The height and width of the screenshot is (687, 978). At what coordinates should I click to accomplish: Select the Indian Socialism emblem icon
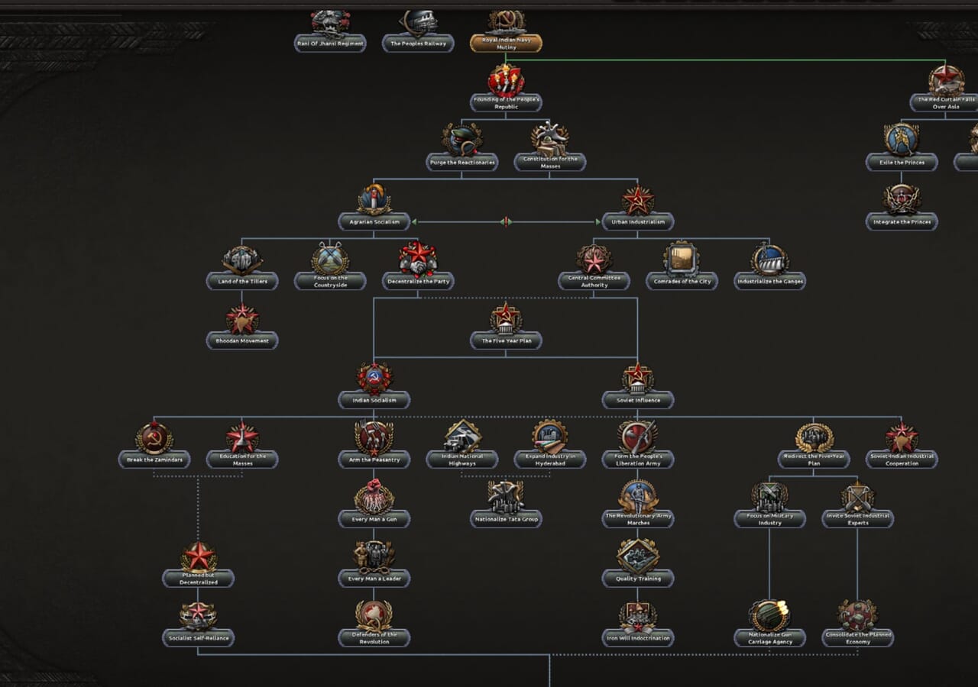click(374, 378)
